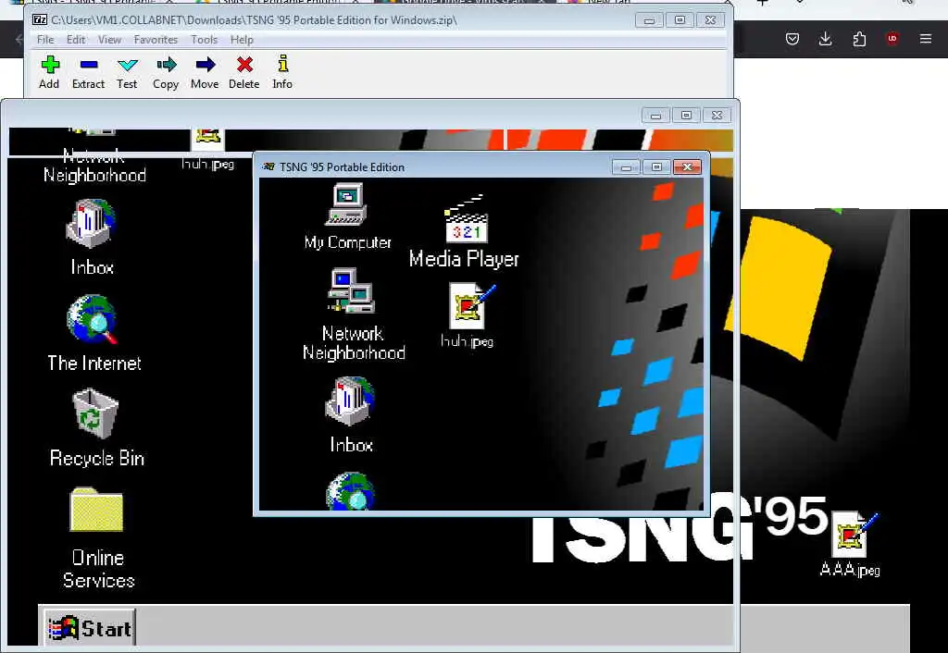Click the 'My Computer' label text

[x=348, y=242]
